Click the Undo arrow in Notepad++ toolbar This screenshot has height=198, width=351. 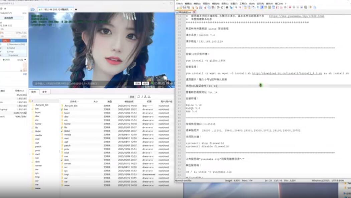pyautogui.click(x=218, y=7)
